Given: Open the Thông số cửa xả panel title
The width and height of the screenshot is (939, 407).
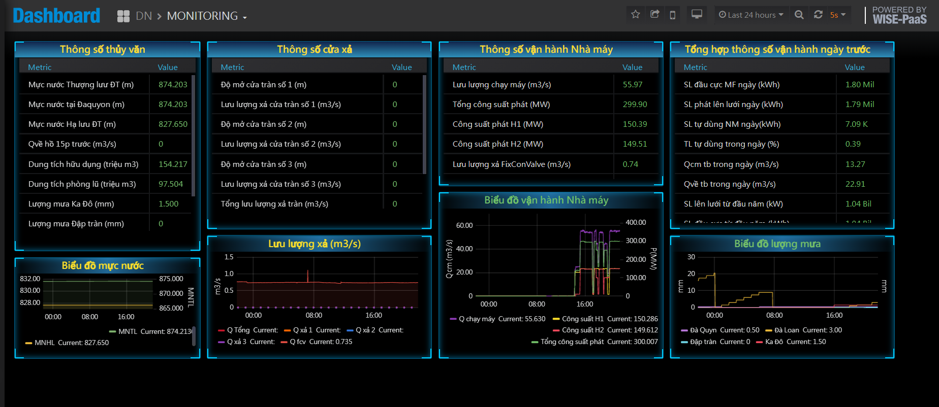Looking at the screenshot, I should pyautogui.click(x=315, y=49).
